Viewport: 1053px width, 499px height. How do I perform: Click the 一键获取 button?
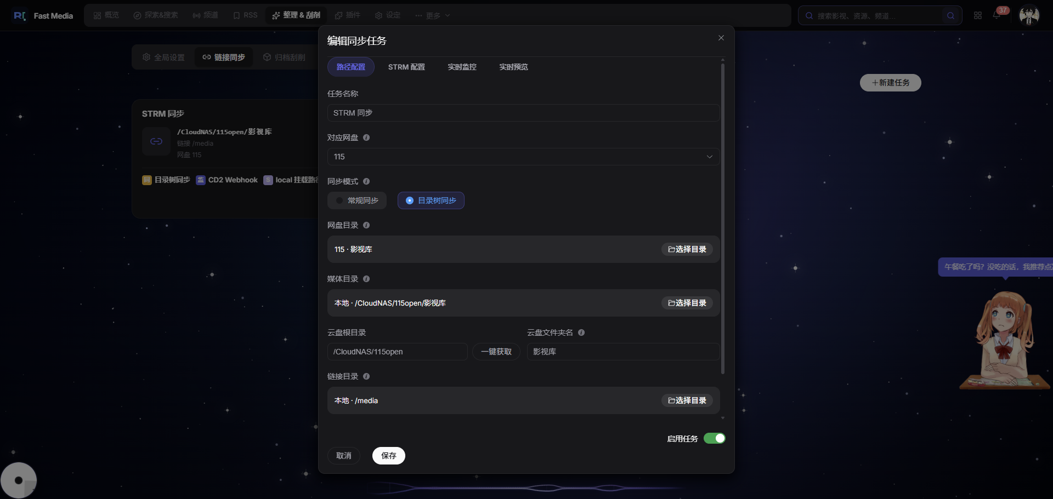point(496,352)
